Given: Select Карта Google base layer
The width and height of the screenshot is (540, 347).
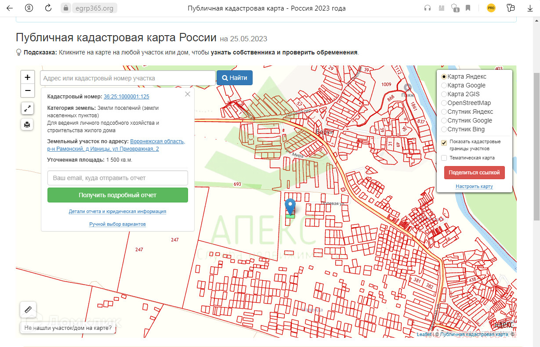Looking at the screenshot, I should [444, 85].
